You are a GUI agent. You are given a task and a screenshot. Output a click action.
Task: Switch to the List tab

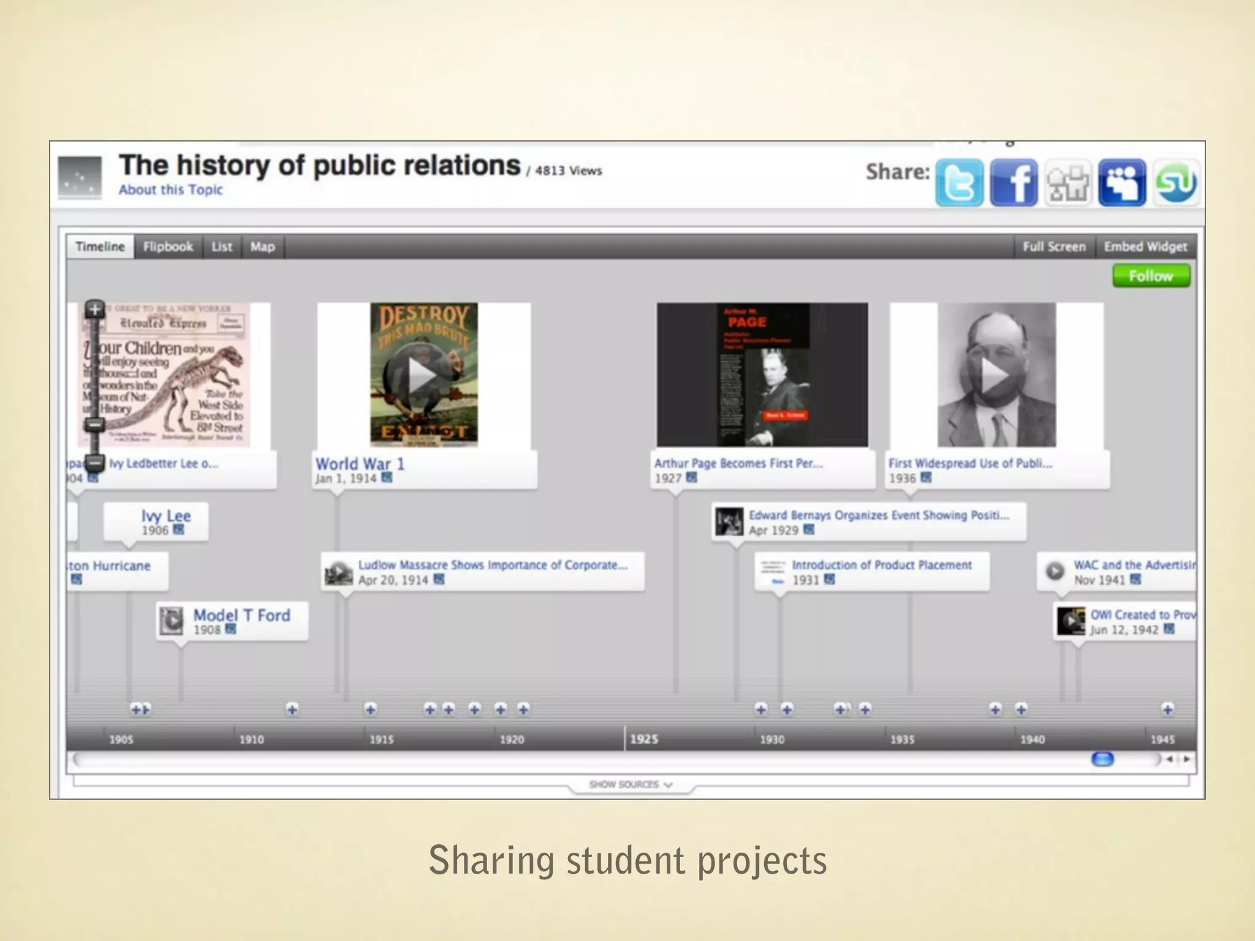222,246
